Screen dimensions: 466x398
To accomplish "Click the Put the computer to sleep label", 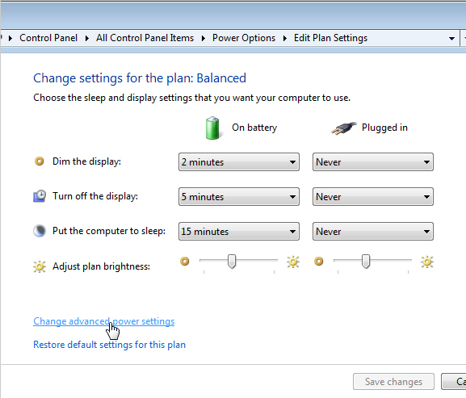I will (109, 231).
